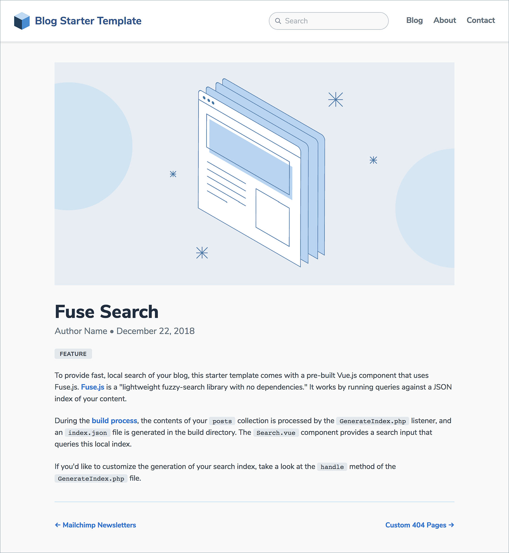The image size is (509, 553).
Task: Open the Contact navigation link
Action: pyautogui.click(x=481, y=20)
